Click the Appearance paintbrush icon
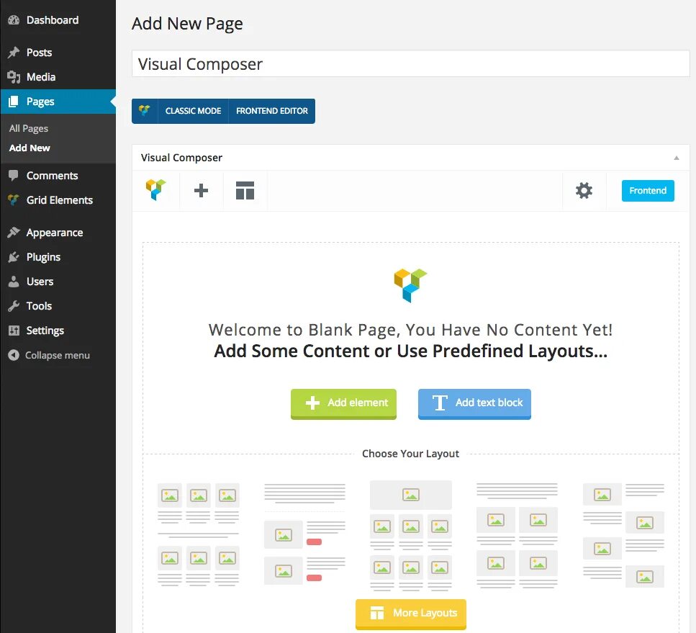 (x=14, y=233)
